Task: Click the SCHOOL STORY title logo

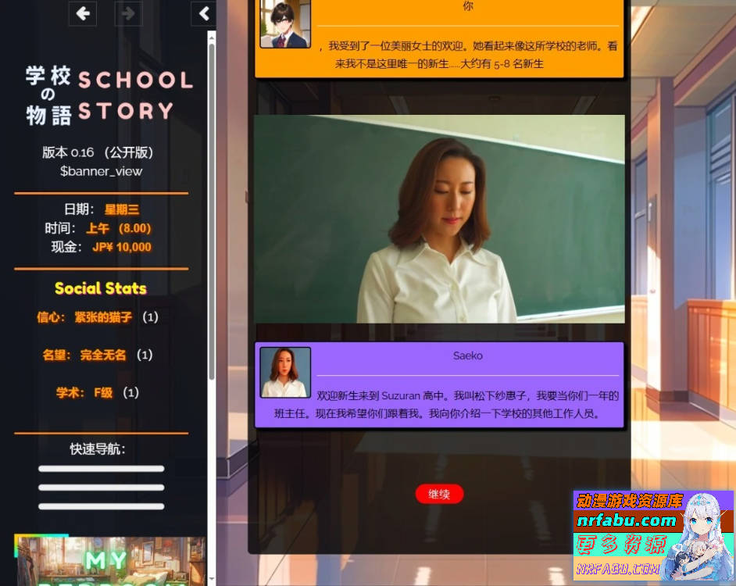Action: coord(100,92)
